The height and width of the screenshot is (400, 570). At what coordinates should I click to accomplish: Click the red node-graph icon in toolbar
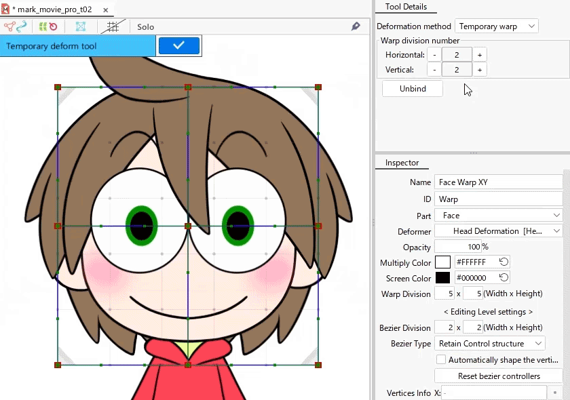pos(9,26)
